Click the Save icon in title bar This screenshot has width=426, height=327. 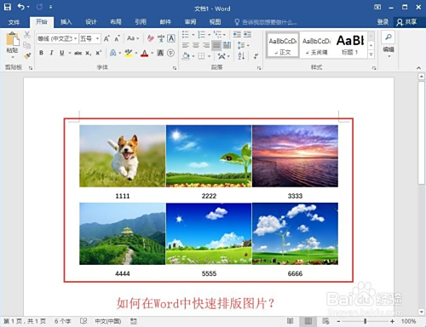(7, 7)
